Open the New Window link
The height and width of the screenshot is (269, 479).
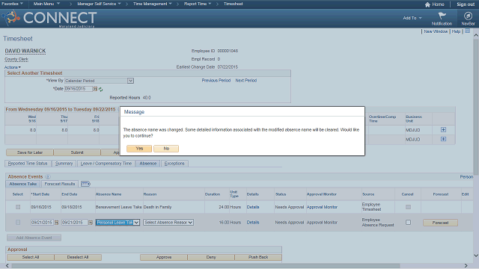(436, 31)
